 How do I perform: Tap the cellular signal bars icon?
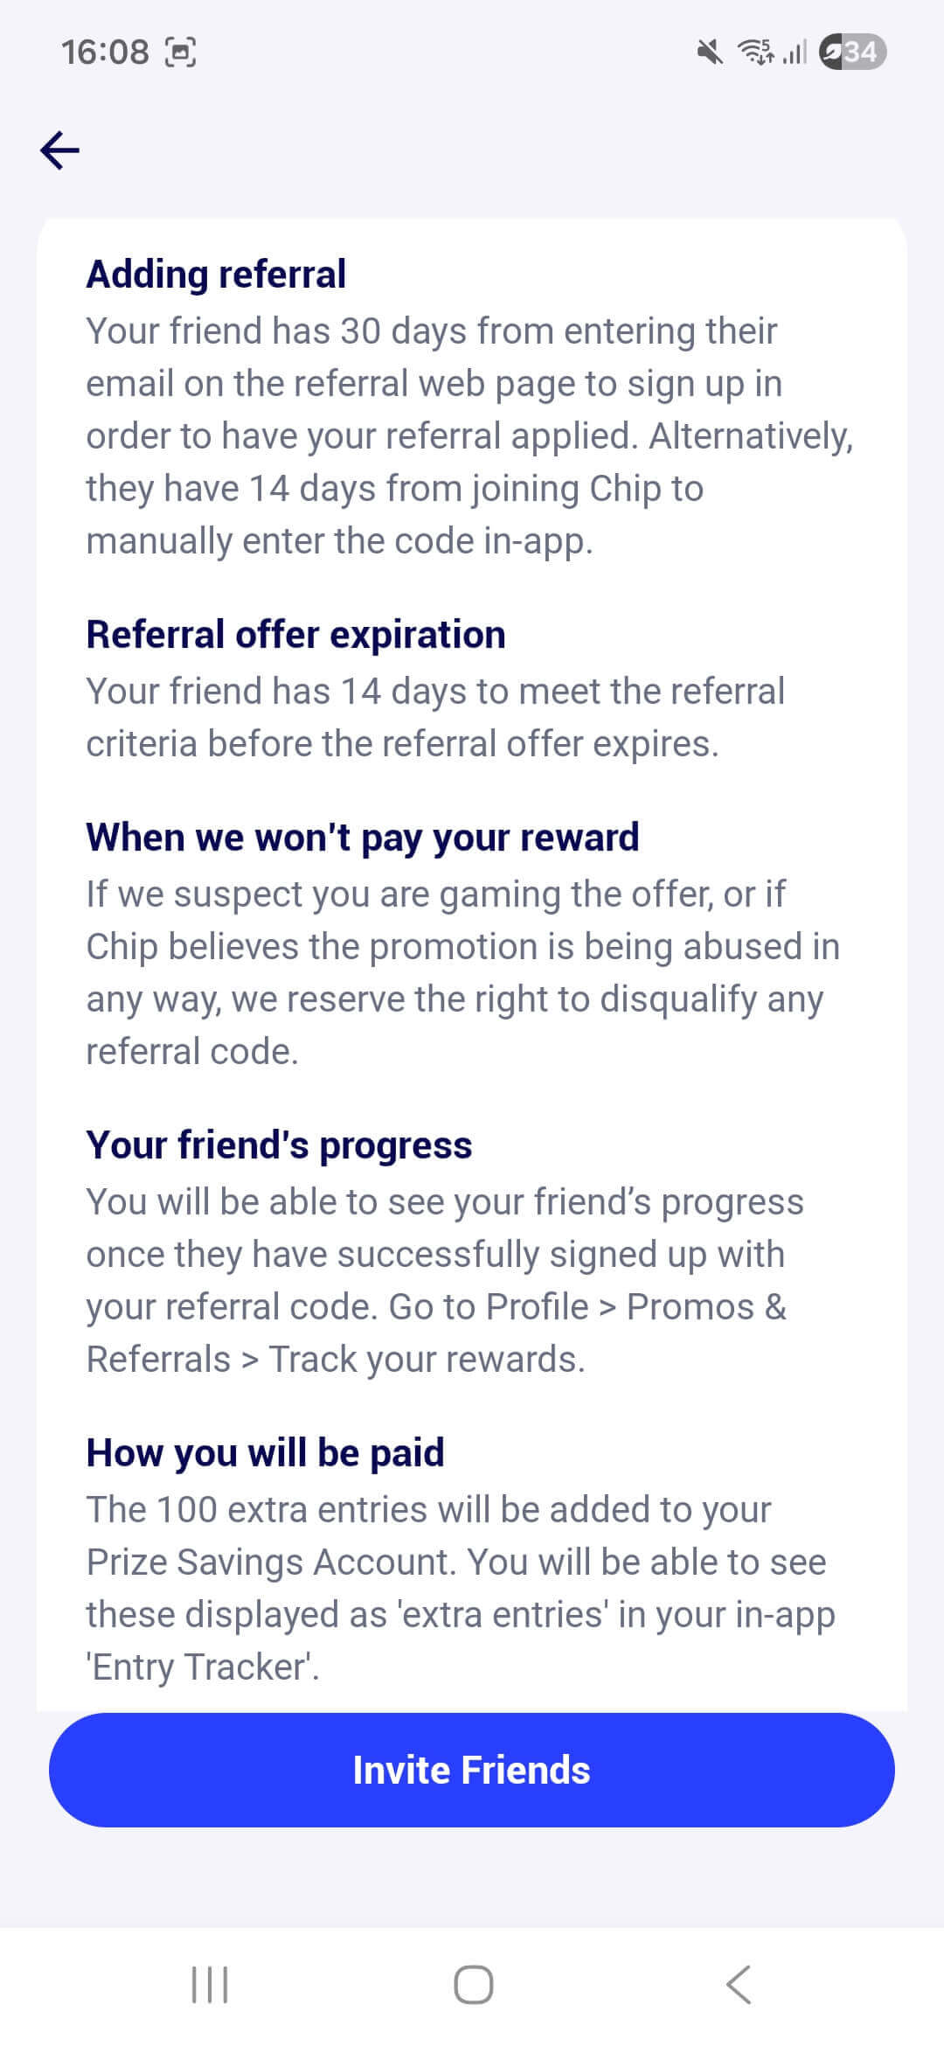[795, 52]
